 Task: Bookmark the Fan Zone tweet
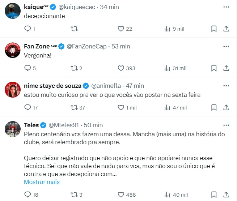214,68
